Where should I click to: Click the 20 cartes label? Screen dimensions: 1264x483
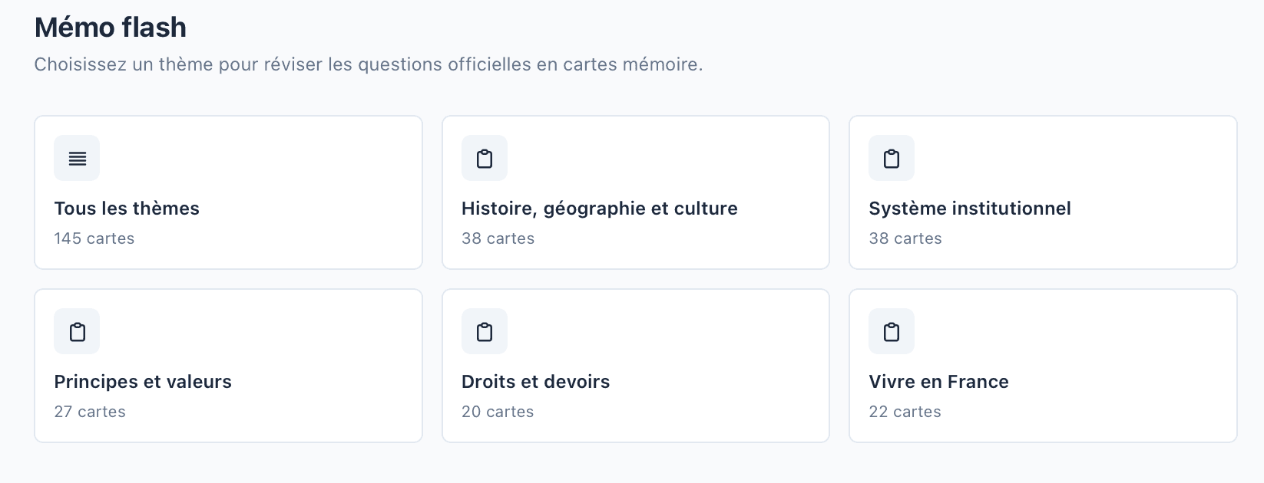coord(497,412)
